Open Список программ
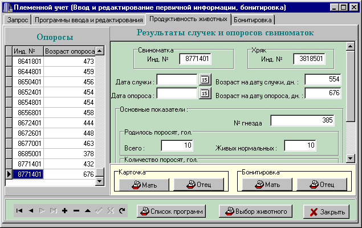 [171, 211]
